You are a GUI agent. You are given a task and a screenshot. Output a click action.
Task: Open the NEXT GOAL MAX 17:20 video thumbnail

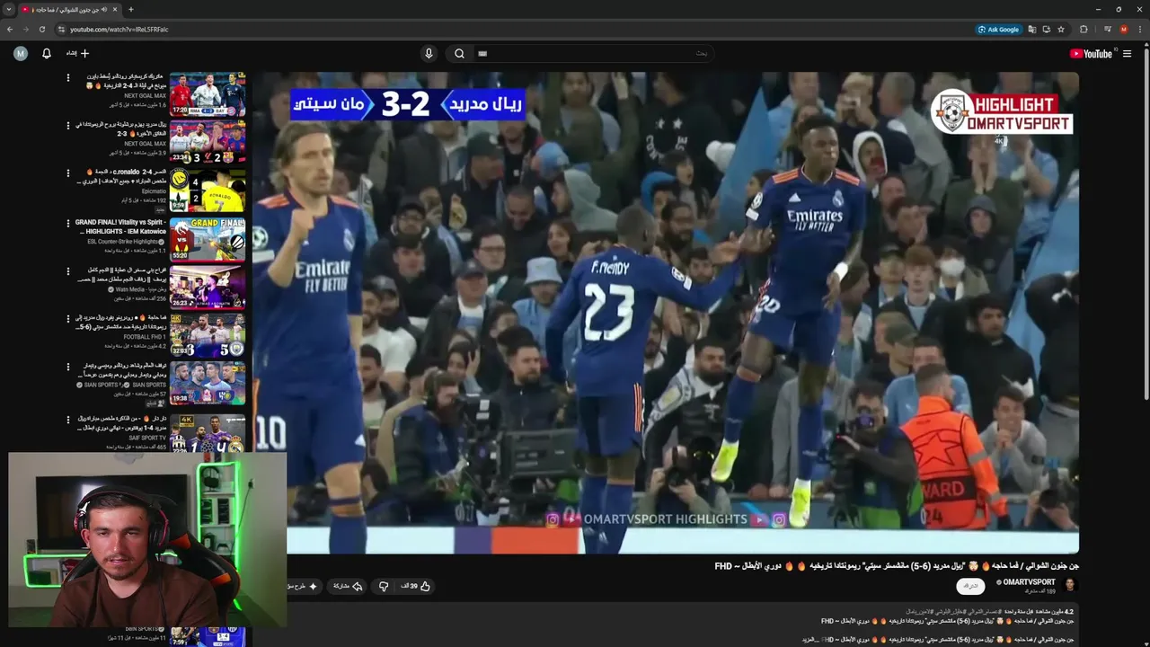click(208, 94)
